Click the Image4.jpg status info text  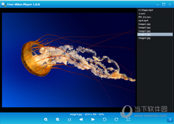(x=87, y=114)
